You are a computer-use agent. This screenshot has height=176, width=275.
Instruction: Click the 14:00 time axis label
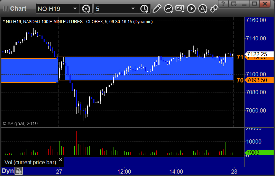[x=176, y=172]
